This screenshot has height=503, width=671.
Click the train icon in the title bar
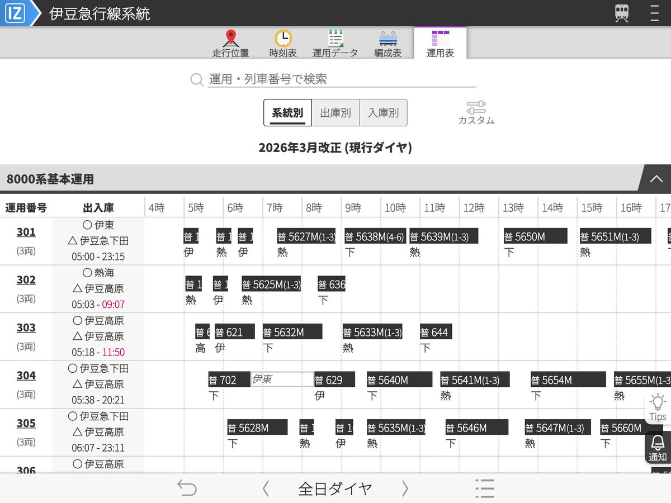(x=622, y=12)
